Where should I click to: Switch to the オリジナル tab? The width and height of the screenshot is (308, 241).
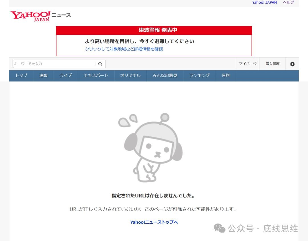click(130, 76)
